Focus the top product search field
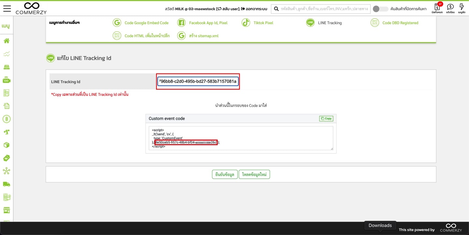Screen dimensions: 469x235 [321, 9]
